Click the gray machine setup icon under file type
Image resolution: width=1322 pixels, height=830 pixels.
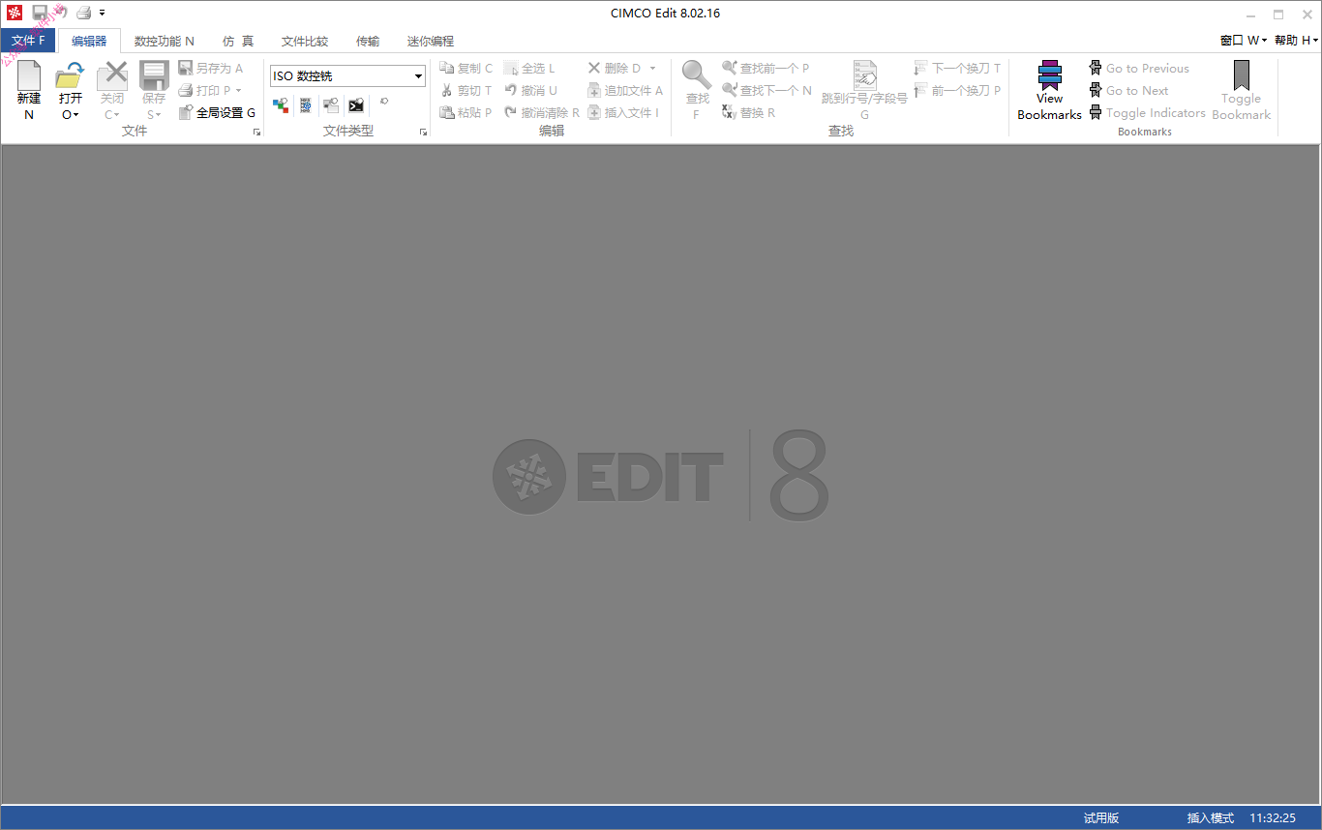[x=331, y=104]
